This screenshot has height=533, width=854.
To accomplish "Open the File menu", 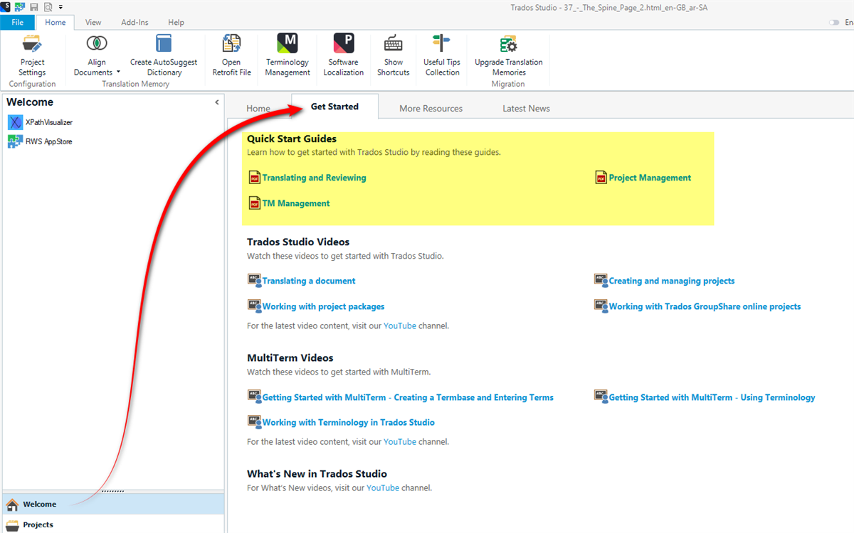I will tap(17, 22).
